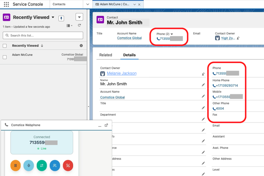The height and width of the screenshot is (176, 264).
Task: Open the Adam McCune tab options chevron
Action: (135, 4)
